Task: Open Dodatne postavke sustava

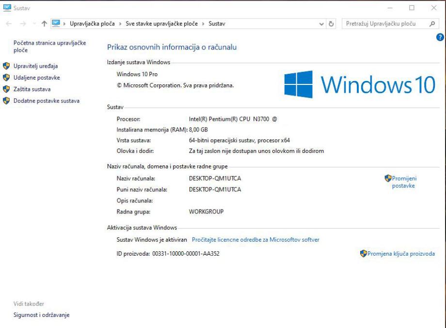Action: (x=47, y=101)
